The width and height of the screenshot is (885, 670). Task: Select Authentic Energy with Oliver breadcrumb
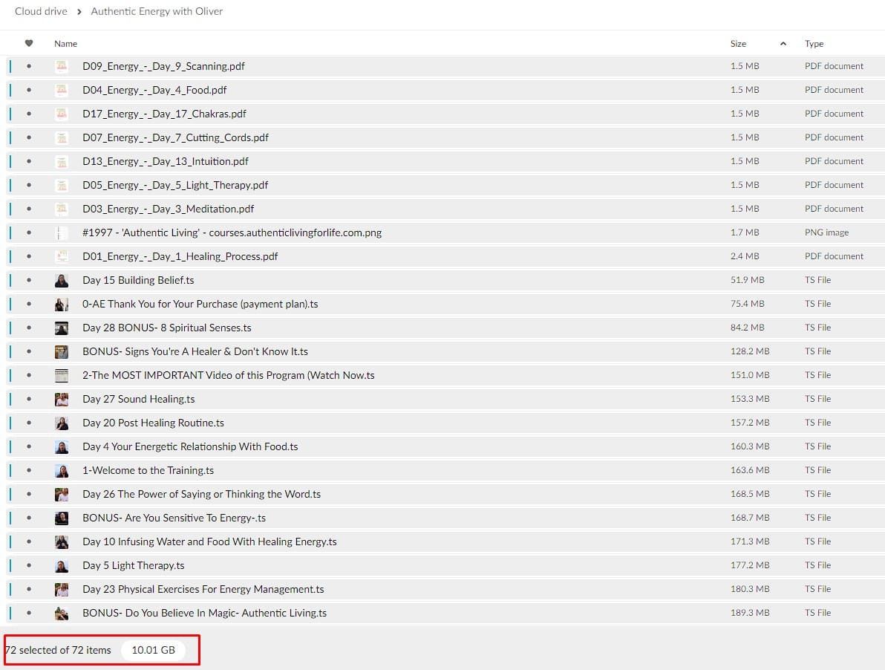tap(157, 11)
